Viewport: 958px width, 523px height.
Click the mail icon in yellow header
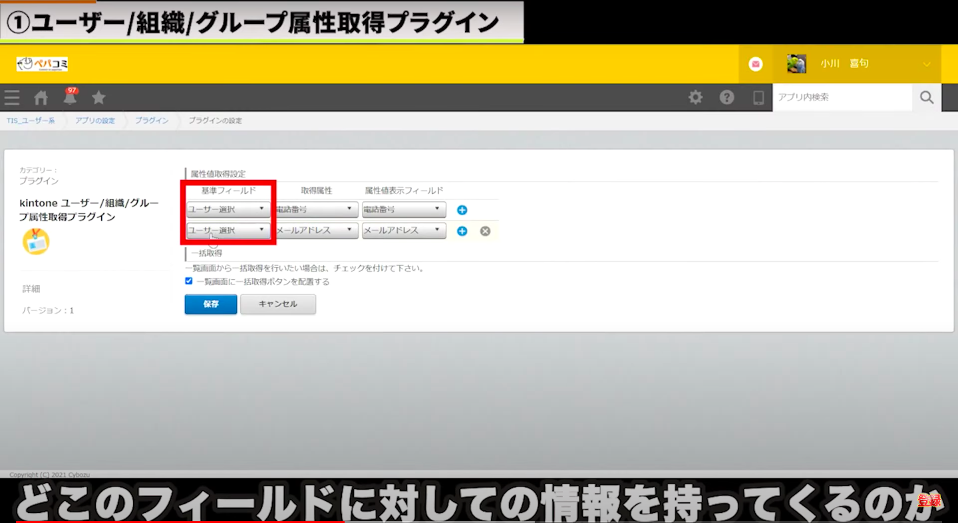755,64
